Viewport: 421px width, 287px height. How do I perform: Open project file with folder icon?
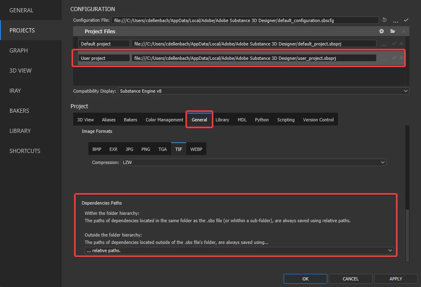point(393,31)
